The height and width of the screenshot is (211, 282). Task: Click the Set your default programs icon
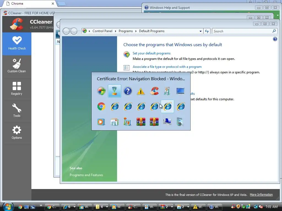[127, 54]
